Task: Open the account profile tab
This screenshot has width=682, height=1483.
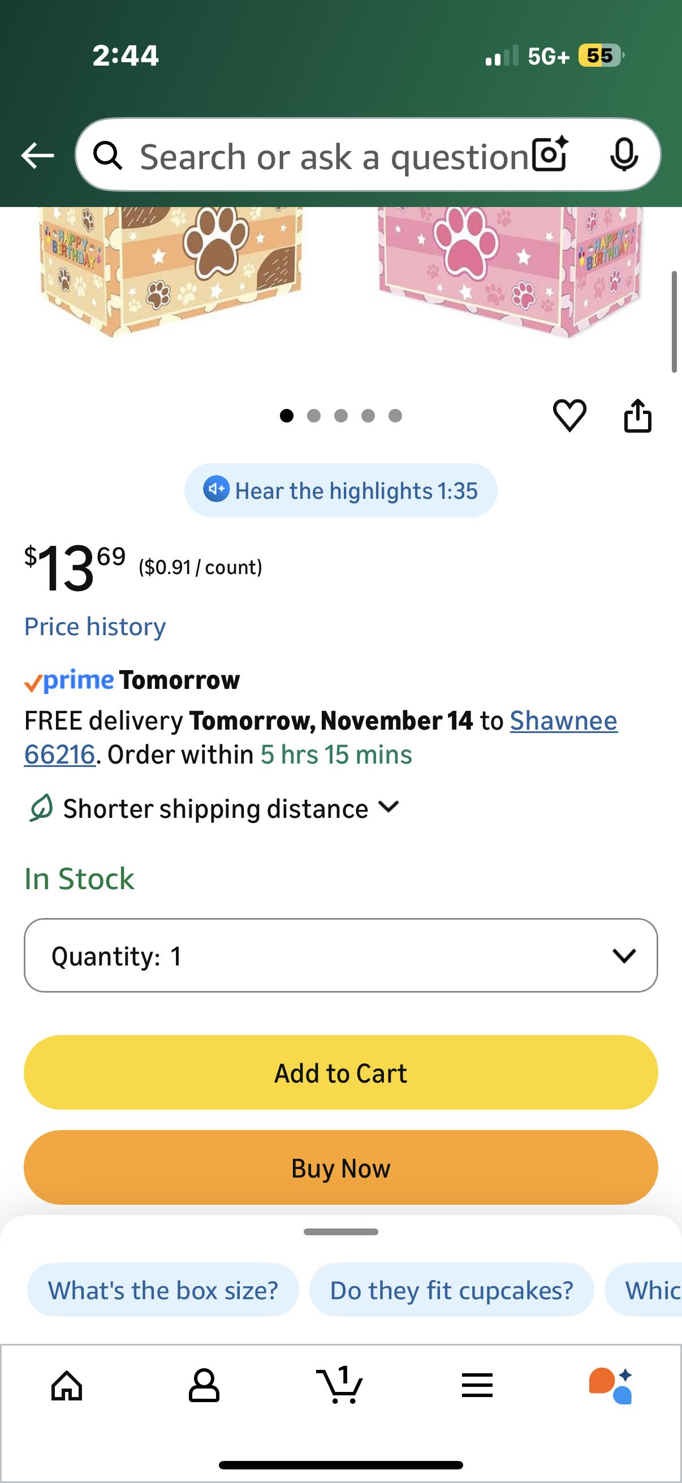Action: (204, 1385)
